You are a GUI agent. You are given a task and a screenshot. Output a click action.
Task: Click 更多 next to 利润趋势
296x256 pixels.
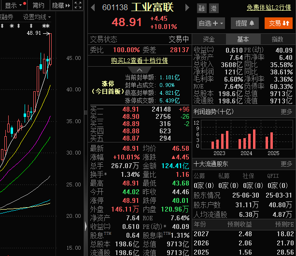(x=287, y=112)
